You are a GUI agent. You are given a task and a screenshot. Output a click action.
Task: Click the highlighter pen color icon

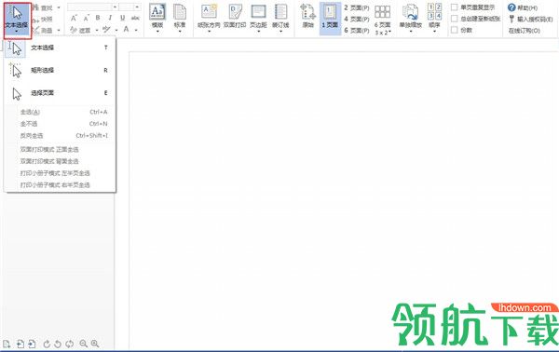[106, 30]
